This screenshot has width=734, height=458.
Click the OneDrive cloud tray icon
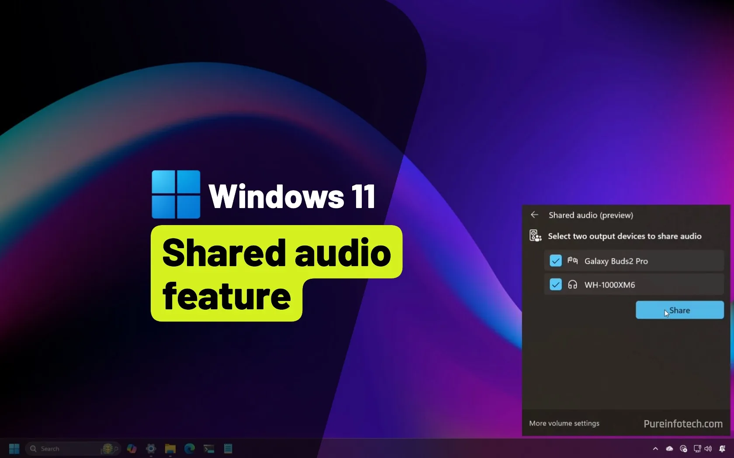coord(669,448)
